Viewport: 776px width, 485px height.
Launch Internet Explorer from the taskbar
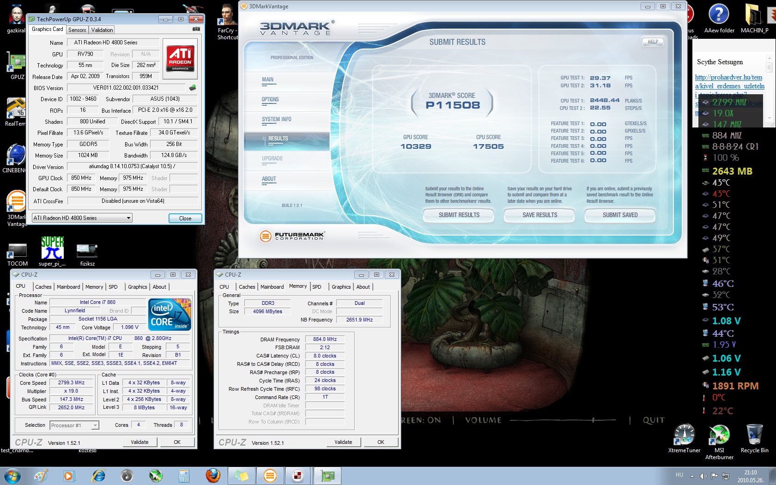pyautogui.click(x=98, y=476)
